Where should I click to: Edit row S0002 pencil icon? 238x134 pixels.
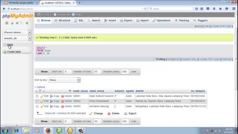click(x=42, y=101)
